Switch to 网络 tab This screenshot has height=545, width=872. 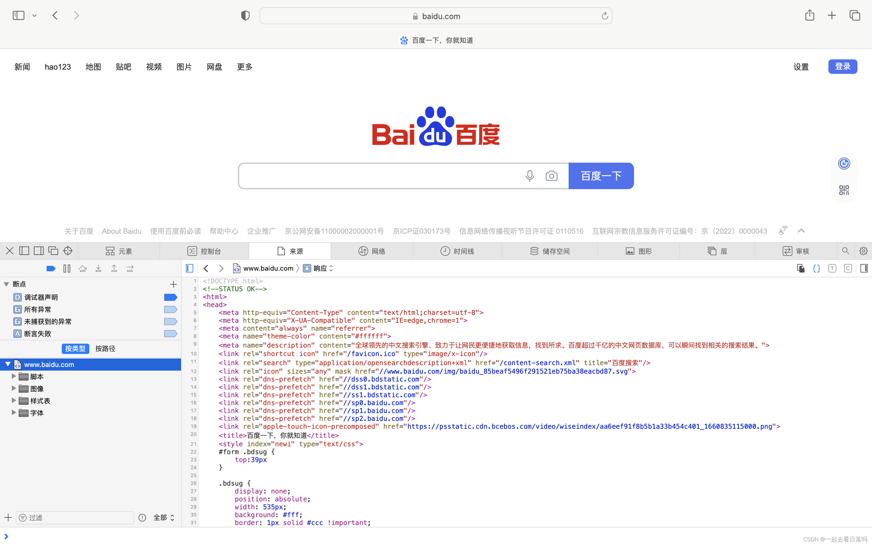click(372, 251)
